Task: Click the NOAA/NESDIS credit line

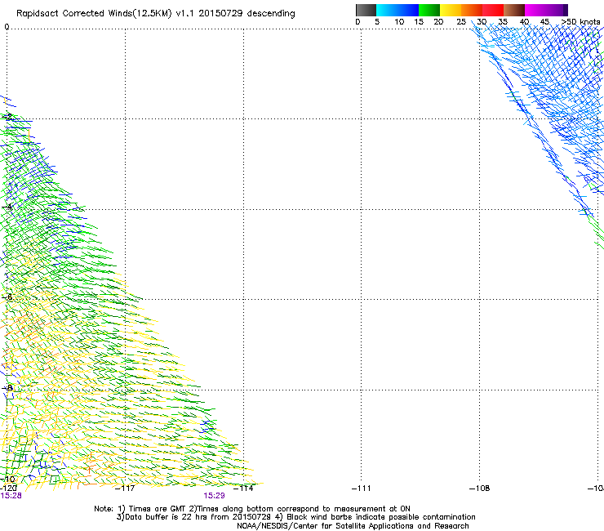Action: (353, 526)
